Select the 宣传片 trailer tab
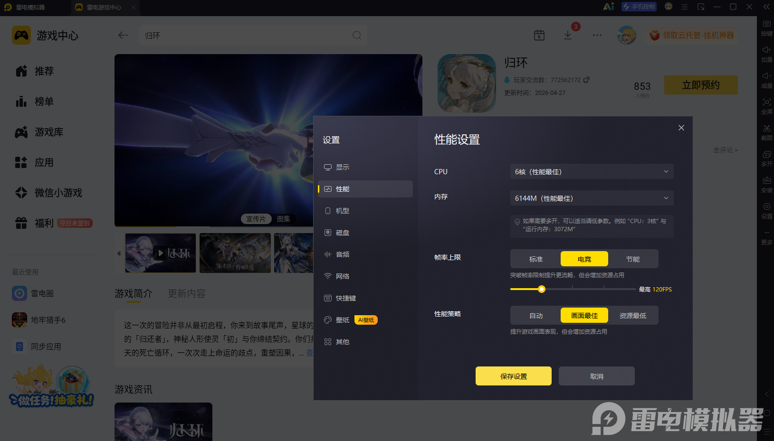 tap(256, 219)
